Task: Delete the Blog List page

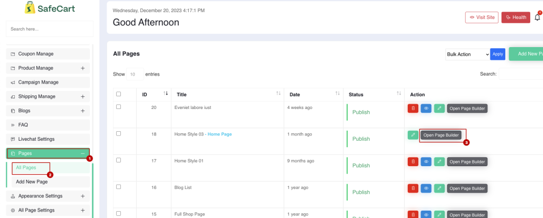Action: [x=413, y=188]
